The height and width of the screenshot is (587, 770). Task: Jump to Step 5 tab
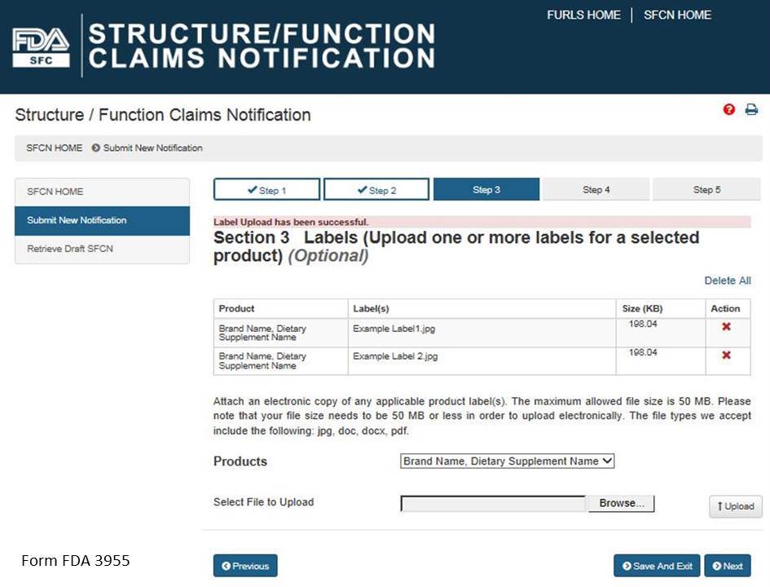(x=706, y=190)
